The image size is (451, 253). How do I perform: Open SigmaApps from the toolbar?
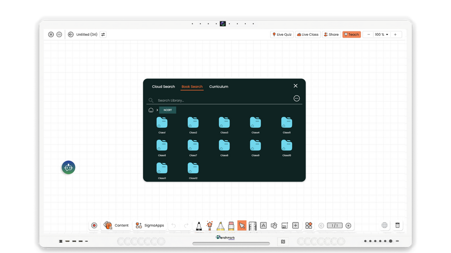click(x=150, y=225)
